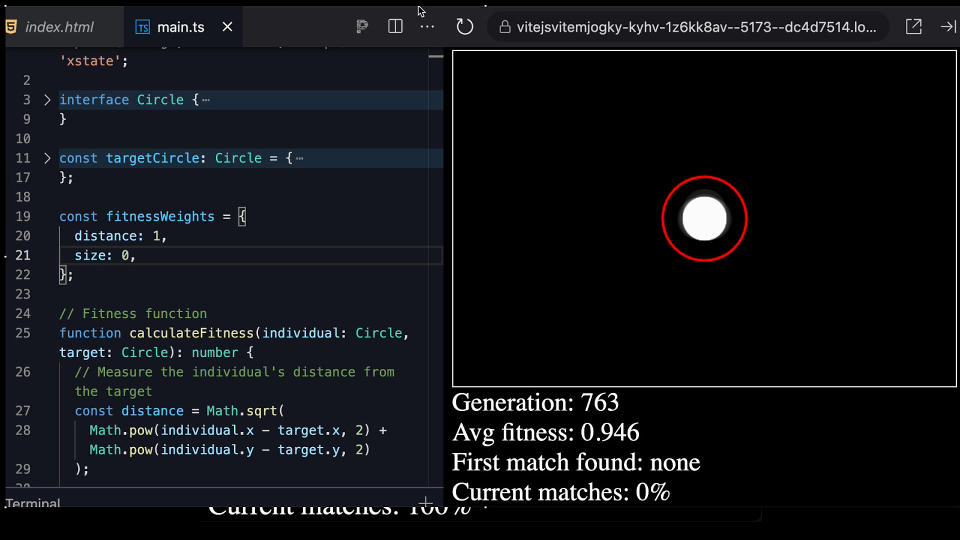This screenshot has width=960, height=540.
Task: Click the 'Generation: 763' text
Action: [535, 403]
